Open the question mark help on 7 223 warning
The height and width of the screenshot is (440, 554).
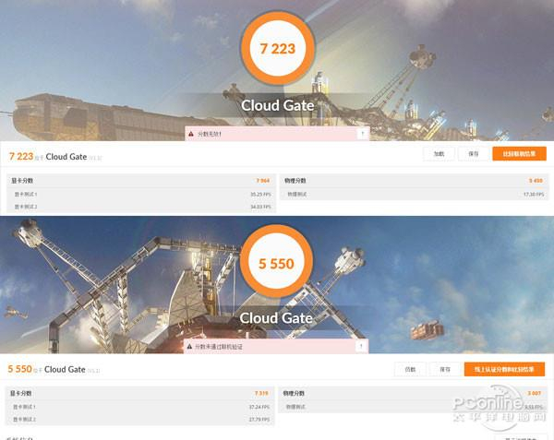tap(363, 134)
